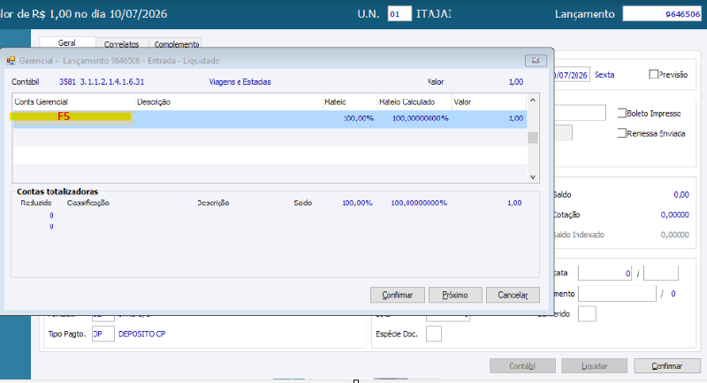The image size is (707, 383).
Task: Click the Próximo button
Action: pyautogui.click(x=455, y=296)
